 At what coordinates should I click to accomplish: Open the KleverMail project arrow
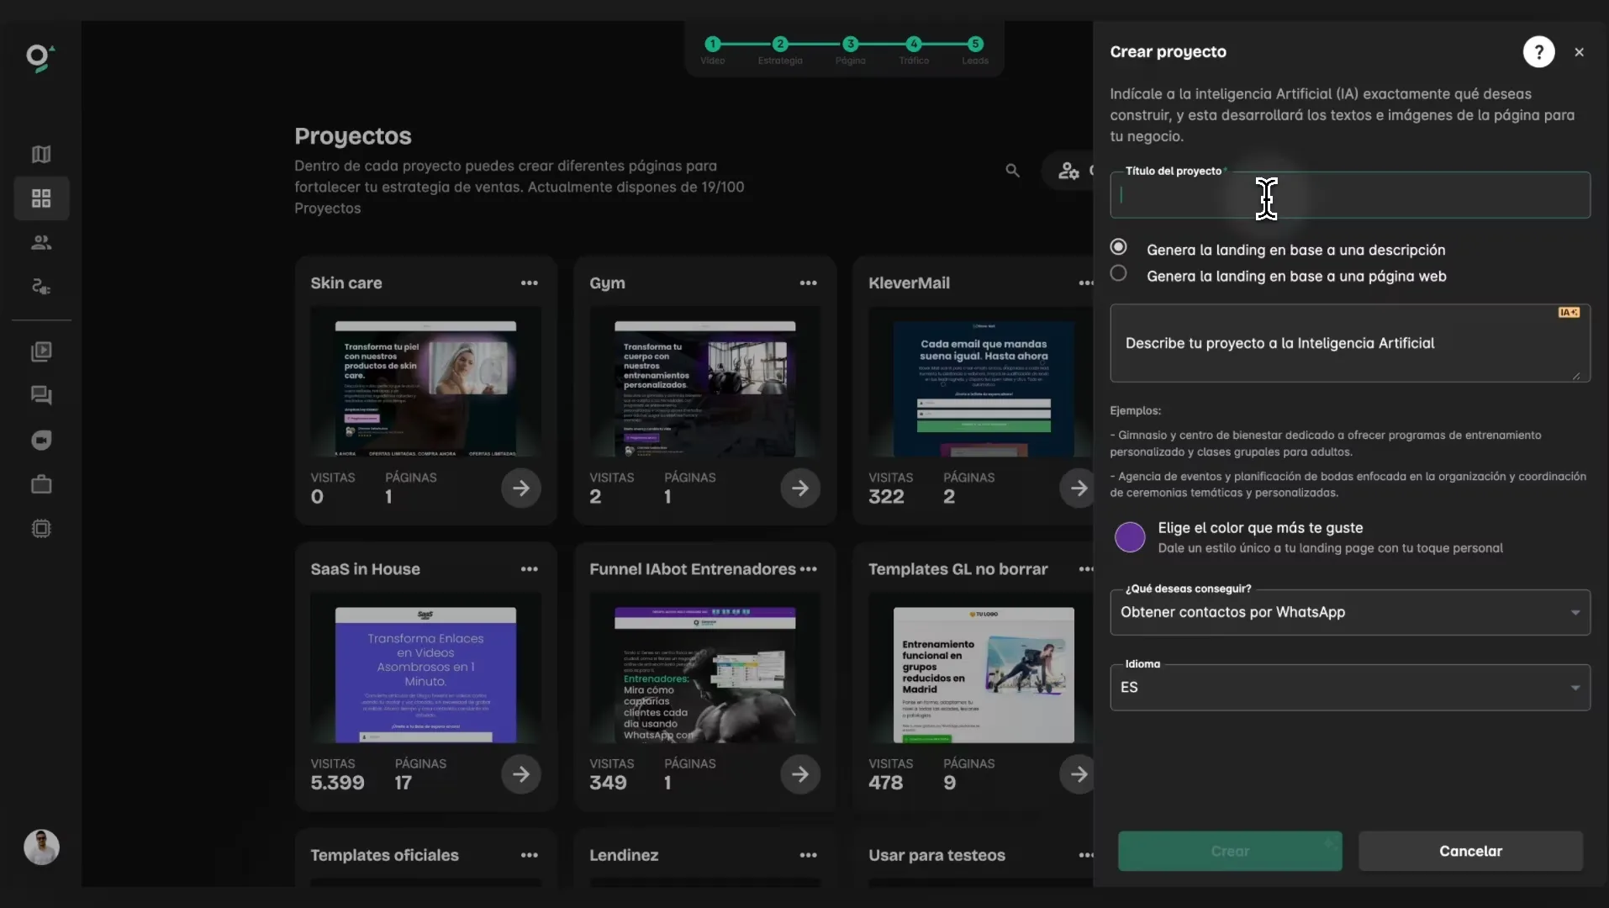(1078, 488)
